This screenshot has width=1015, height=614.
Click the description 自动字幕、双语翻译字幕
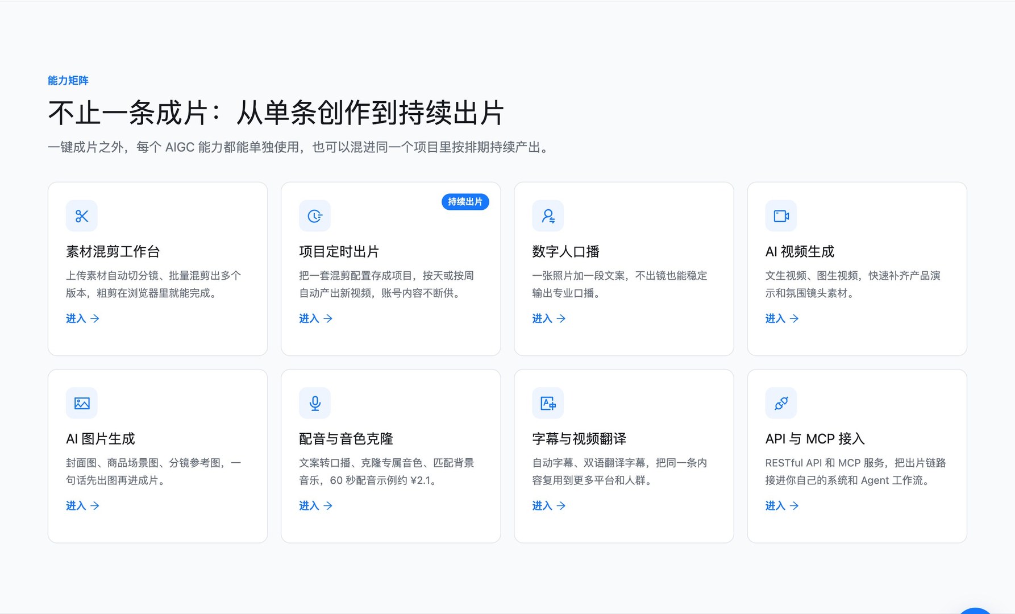[x=620, y=471]
